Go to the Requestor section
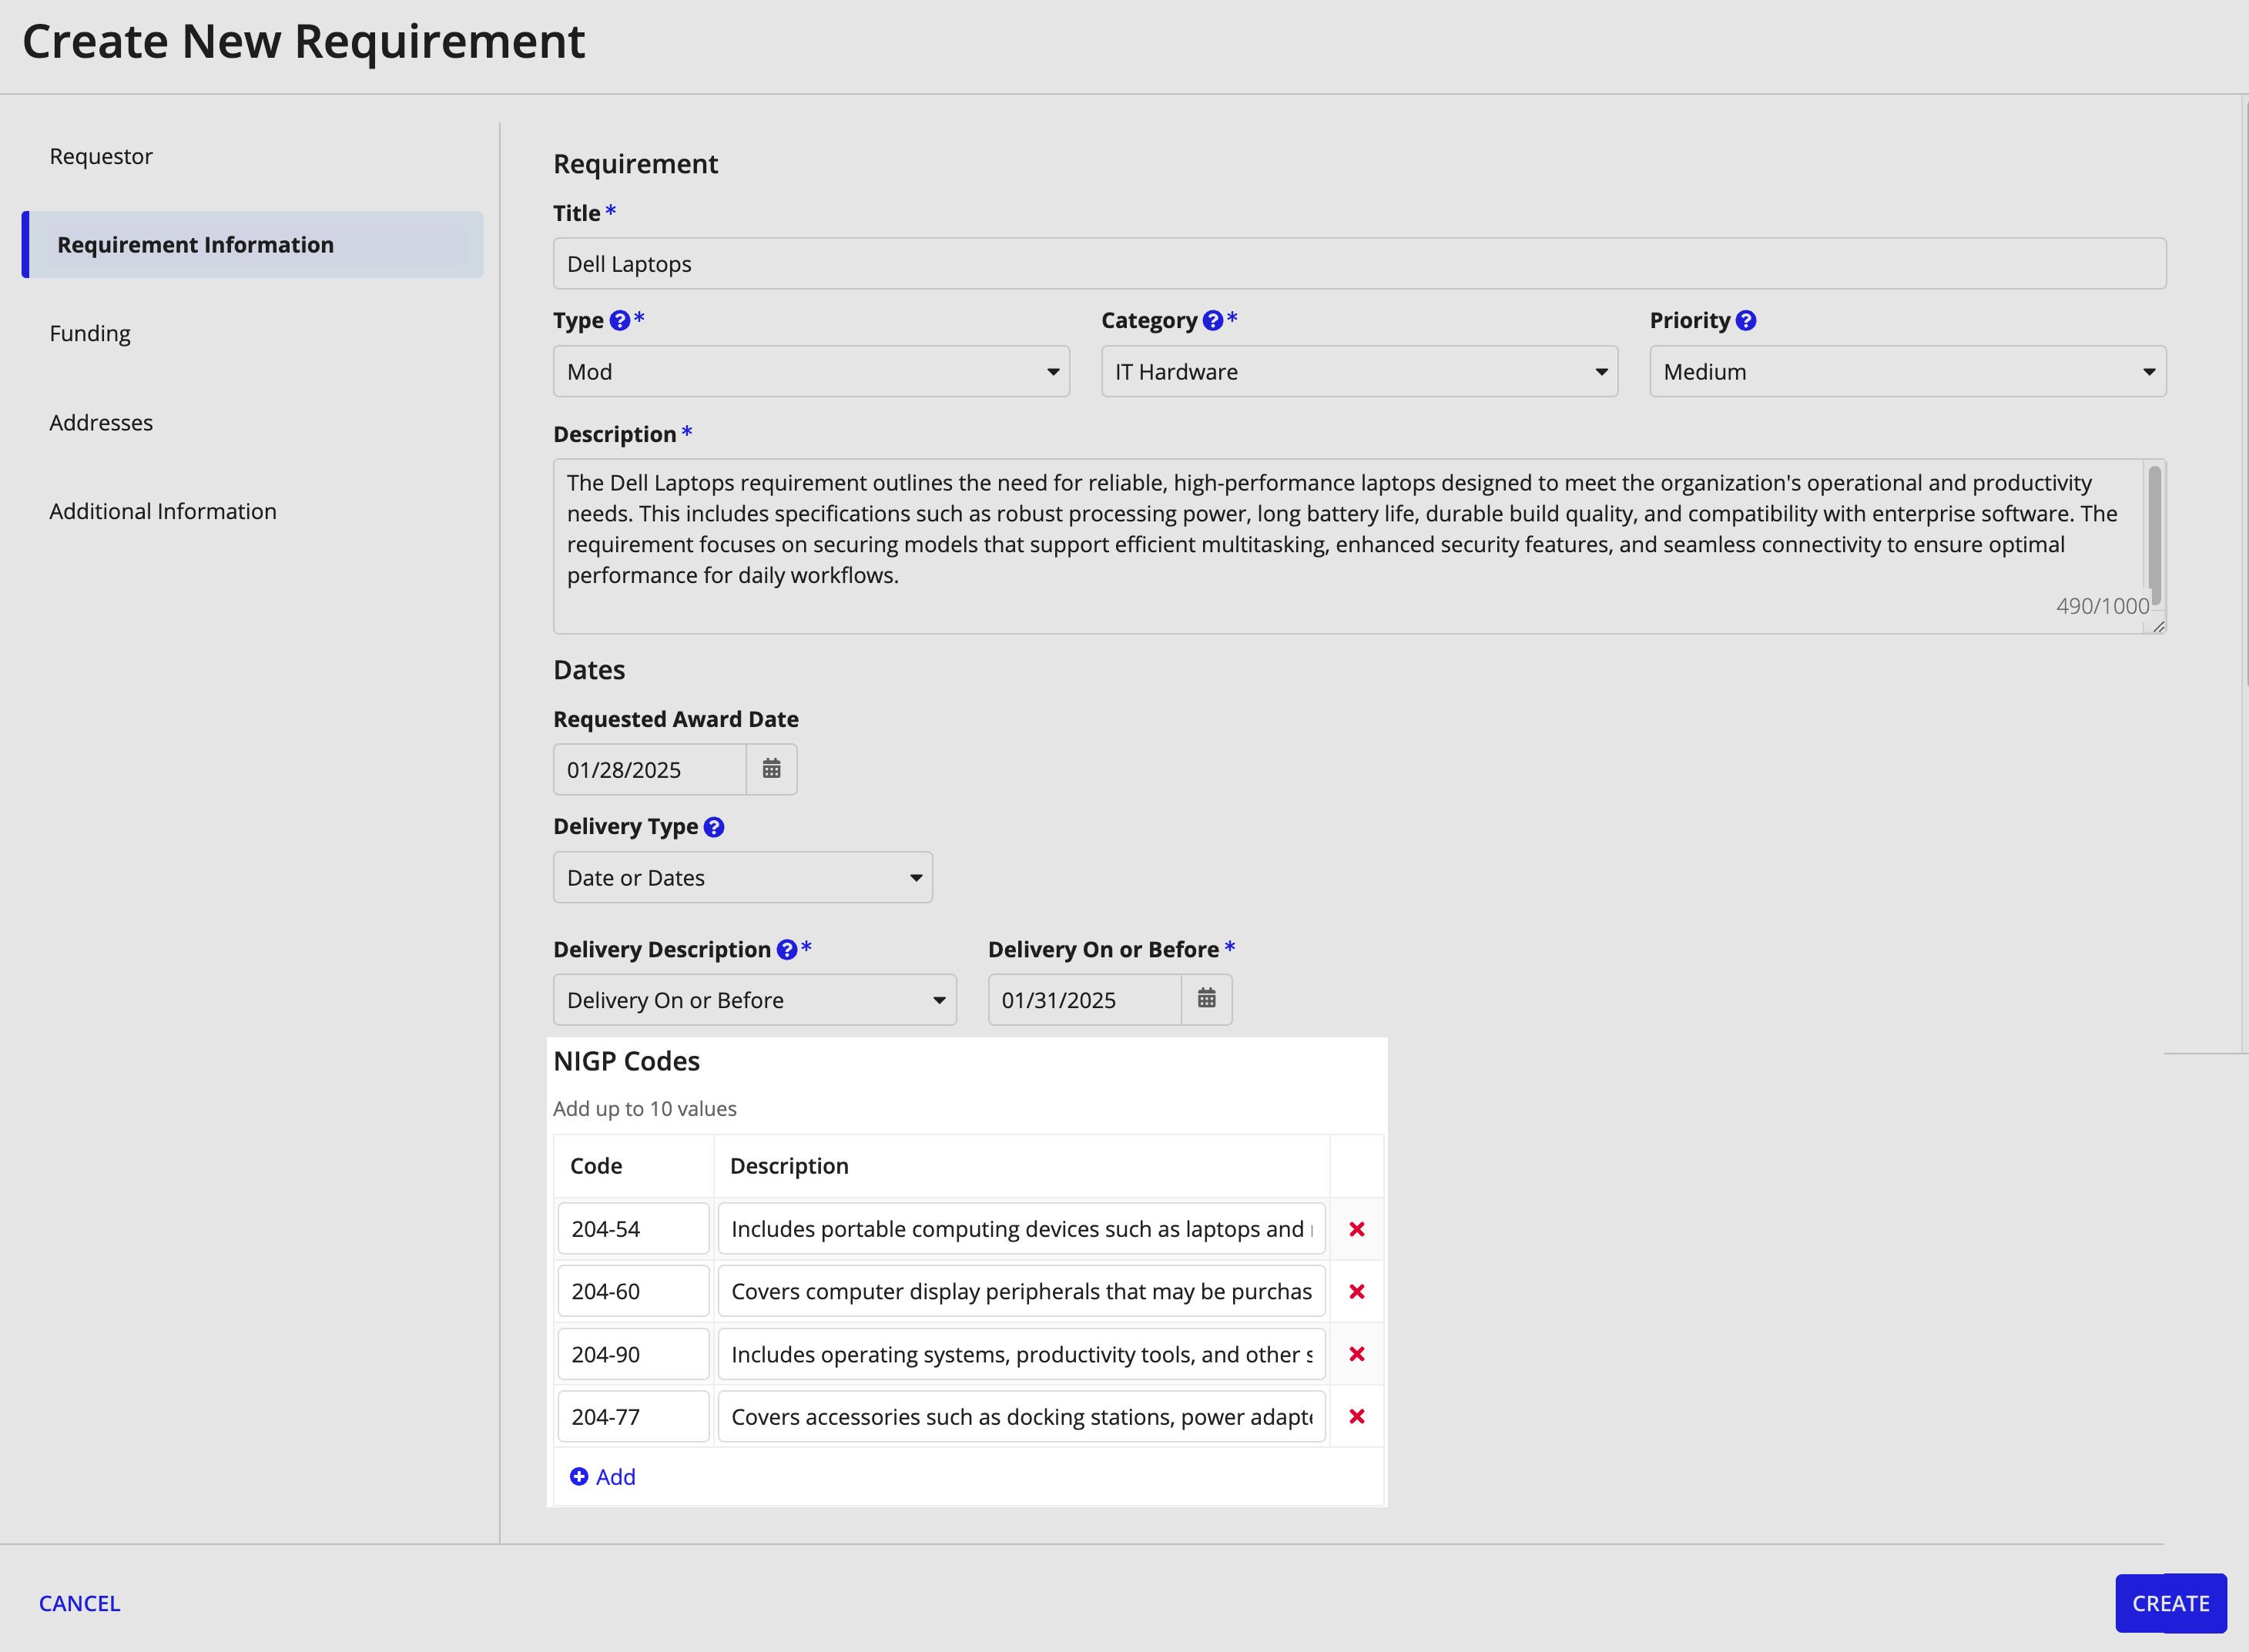 (101, 156)
